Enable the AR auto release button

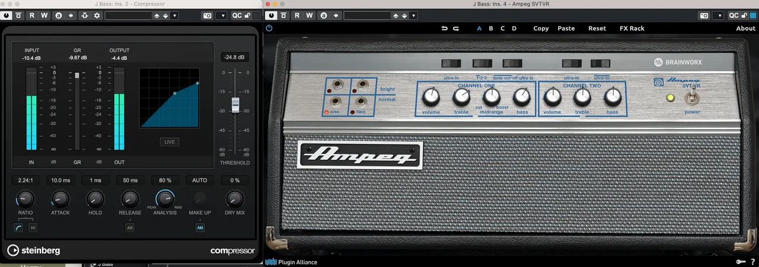coord(129,227)
